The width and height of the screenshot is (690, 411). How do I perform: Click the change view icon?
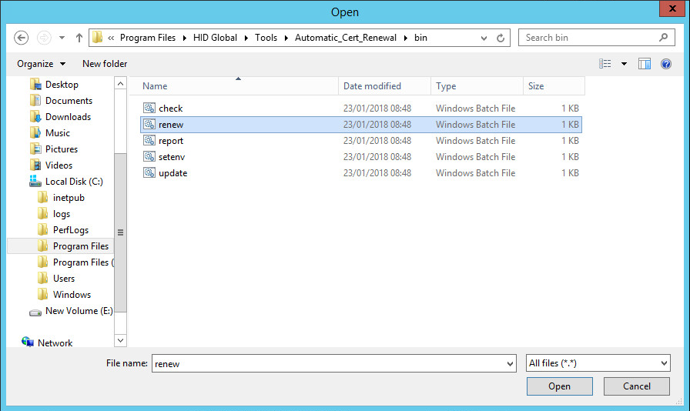605,64
